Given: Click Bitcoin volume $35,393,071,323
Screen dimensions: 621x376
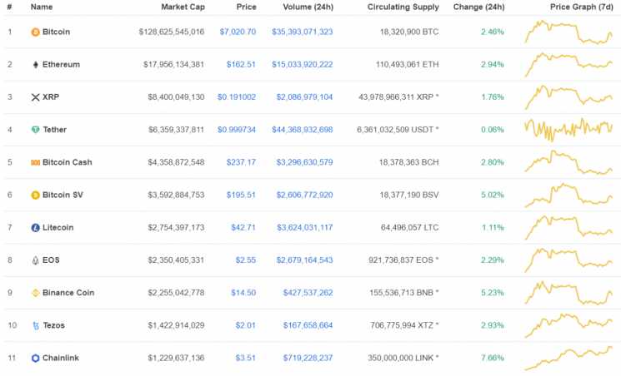Looking at the screenshot, I should click(303, 32).
